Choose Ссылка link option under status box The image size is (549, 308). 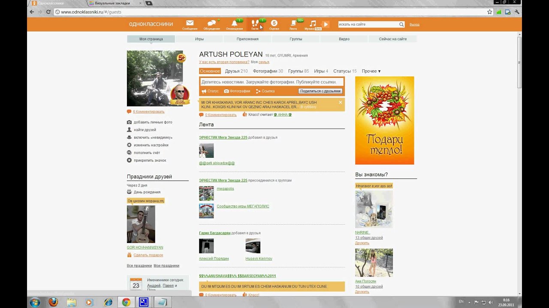pos(265,91)
